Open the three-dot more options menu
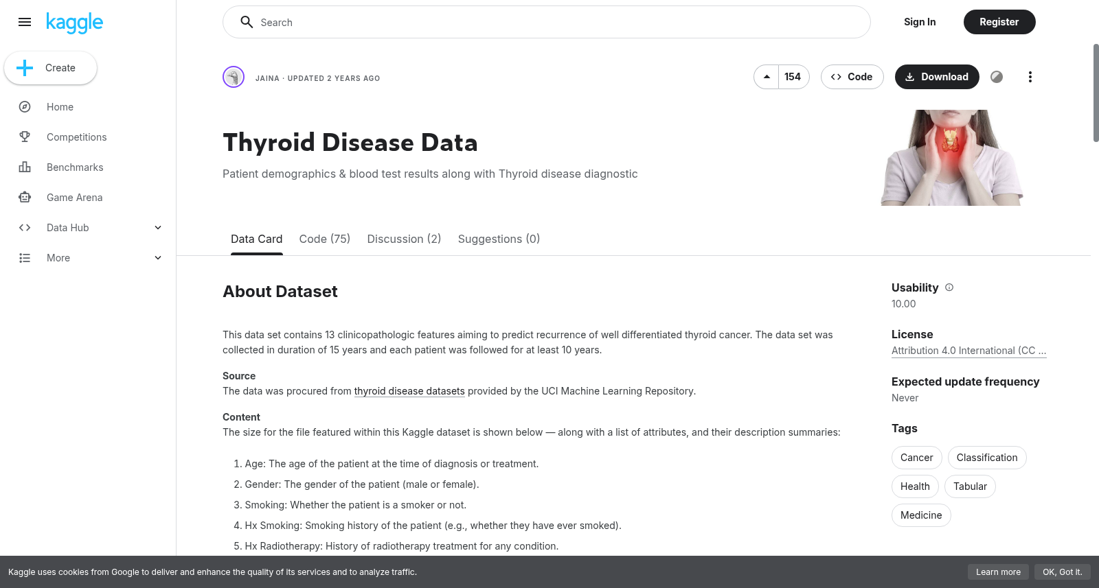Viewport: 1099px width, 588px height. pos(1030,77)
